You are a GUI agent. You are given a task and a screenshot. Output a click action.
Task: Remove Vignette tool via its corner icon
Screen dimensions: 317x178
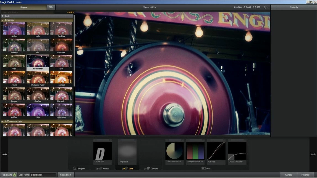pos(135,140)
